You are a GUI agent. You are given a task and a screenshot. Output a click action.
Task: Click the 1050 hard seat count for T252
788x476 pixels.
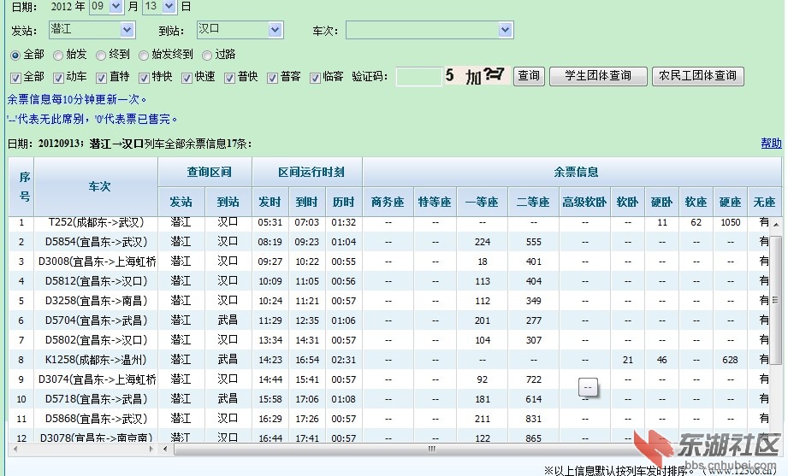(x=730, y=222)
